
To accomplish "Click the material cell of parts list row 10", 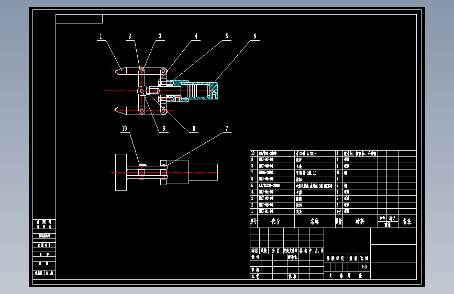I will tap(360, 154).
